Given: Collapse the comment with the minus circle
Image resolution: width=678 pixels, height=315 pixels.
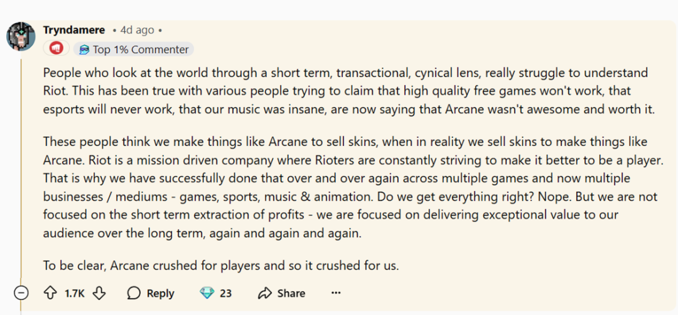Looking at the screenshot, I should point(21,293).
